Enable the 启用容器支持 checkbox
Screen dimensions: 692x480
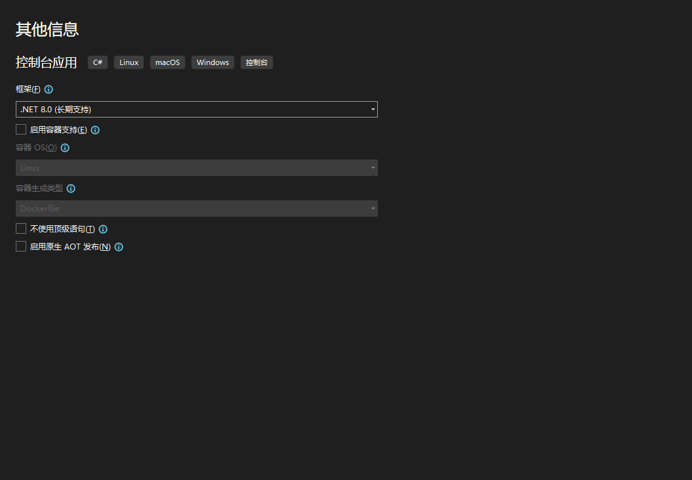21,130
